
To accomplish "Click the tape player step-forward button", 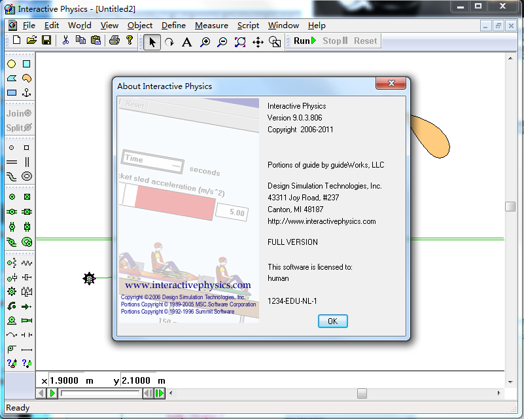I will 160,393.
